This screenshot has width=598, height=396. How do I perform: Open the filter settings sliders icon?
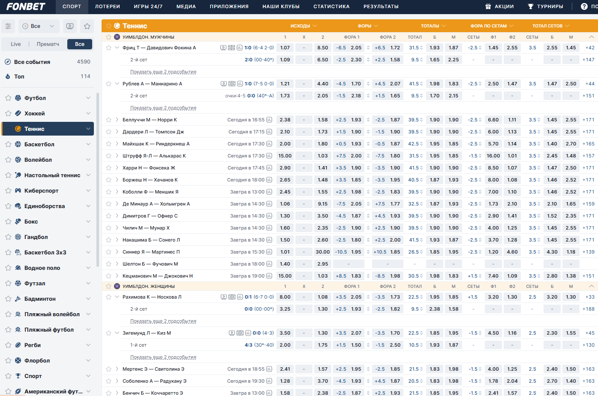8,26
